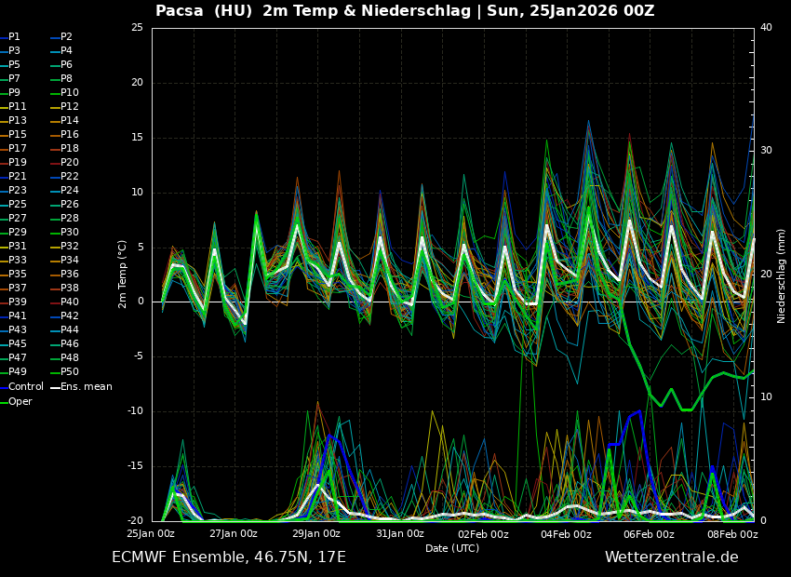Image resolution: width=791 pixels, height=577 pixels.
Task: Click the P50 legend label
Action: click(x=70, y=372)
